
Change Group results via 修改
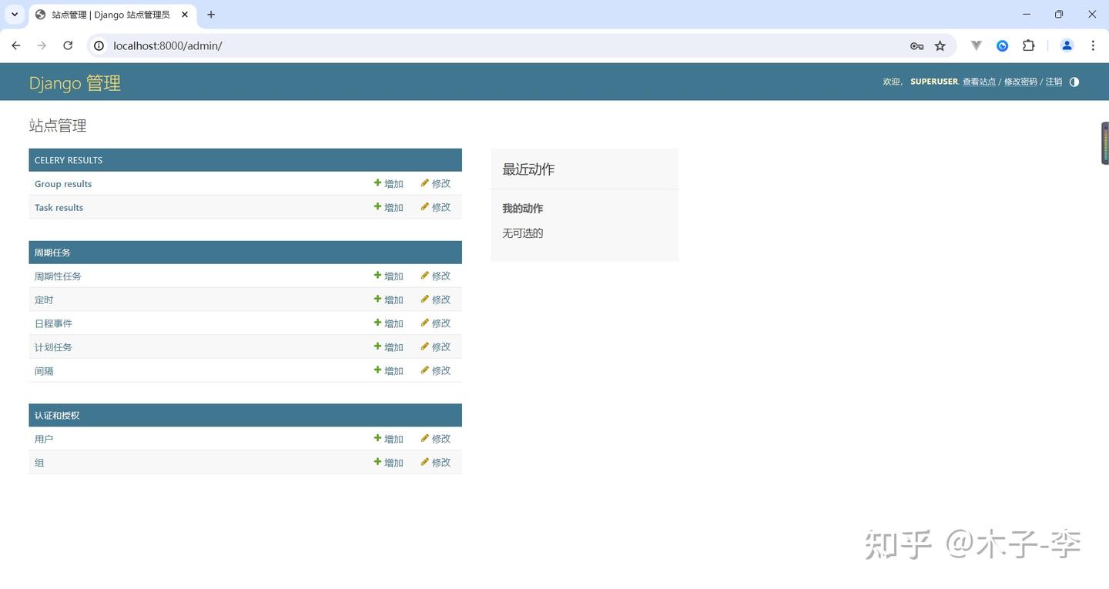(x=436, y=183)
